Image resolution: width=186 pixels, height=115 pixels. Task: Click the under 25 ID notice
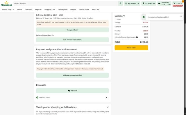tap(72, 23)
